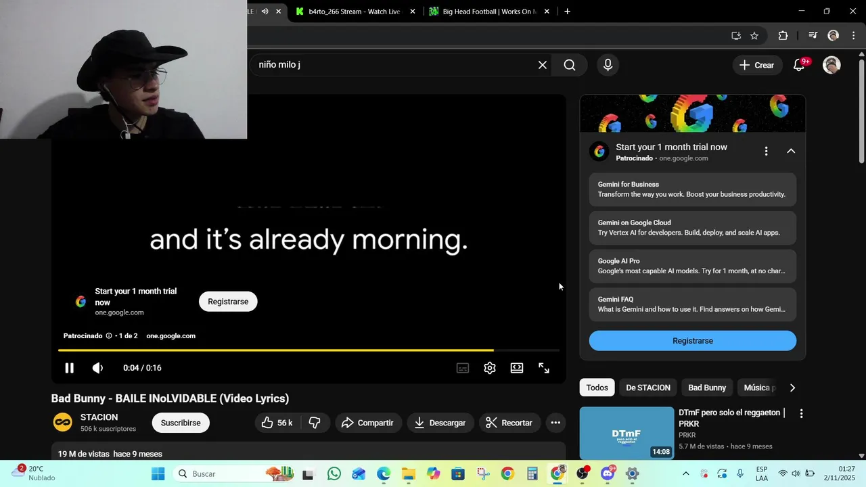Clear the search box with the X icon

click(542, 65)
